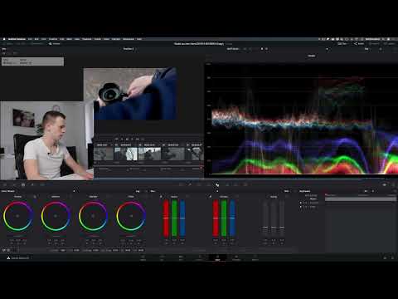
Task: Open the Help menu
Action: [x=139, y=39]
